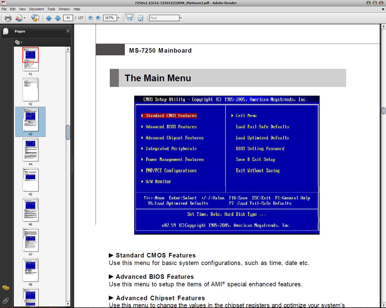Click inside the Find search box
This screenshot has height=308, width=386.
(x=164, y=18)
